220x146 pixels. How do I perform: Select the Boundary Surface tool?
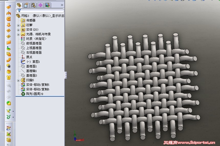[9, 31]
